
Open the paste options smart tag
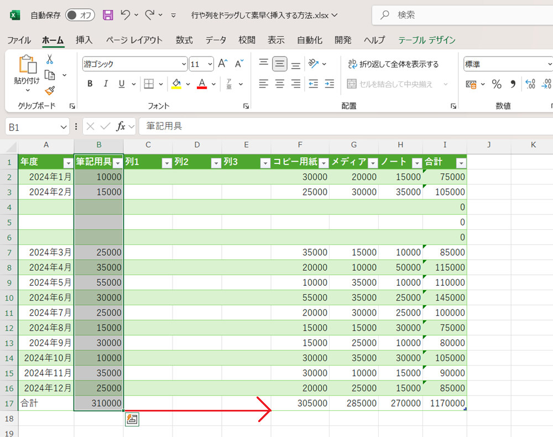tap(132, 419)
